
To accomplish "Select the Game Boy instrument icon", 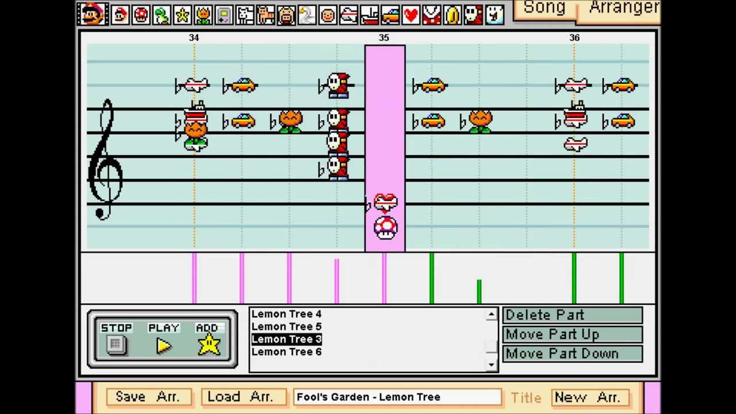I will (224, 14).
